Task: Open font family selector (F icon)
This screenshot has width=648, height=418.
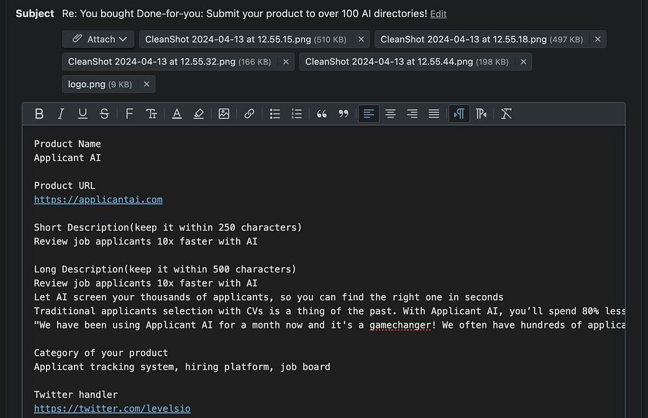Action: (x=130, y=113)
